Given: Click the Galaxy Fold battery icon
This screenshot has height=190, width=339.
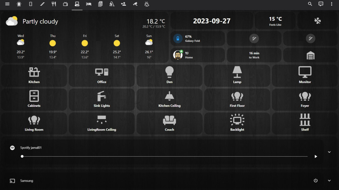Looking at the screenshot, I should pyautogui.click(x=178, y=38).
